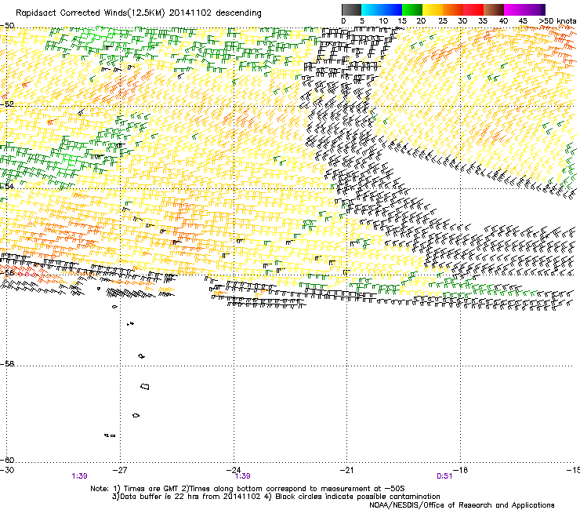Click the date 20141102 descending in the title
Screen dimensions: 580x510
pyautogui.click(x=216, y=13)
